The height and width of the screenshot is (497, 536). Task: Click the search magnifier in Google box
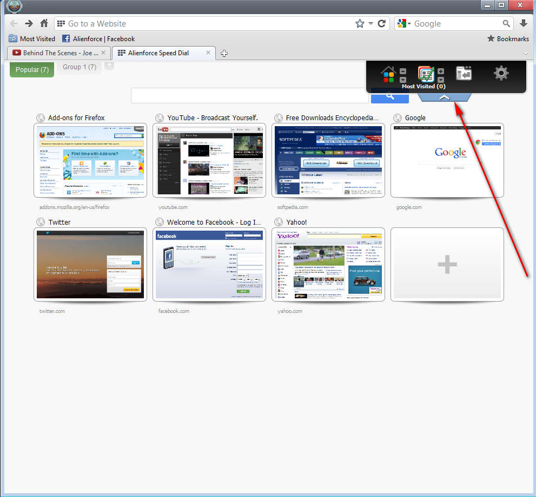pos(506,24)
